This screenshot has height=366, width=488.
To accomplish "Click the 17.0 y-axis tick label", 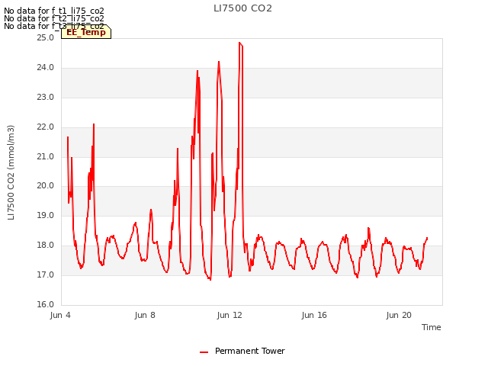I will point(46,274).
